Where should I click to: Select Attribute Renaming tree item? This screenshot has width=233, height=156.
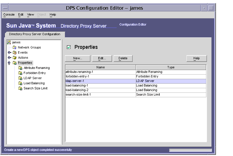(x=37, y=68)
